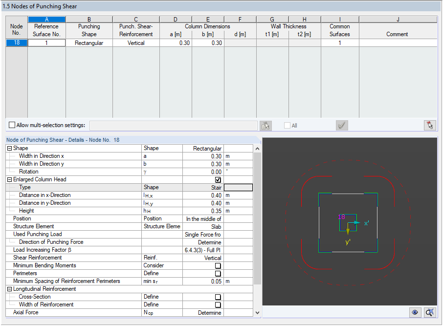Click the Reference Surface No. value 1 cell
Viewport: 443px width, 326px height.
[46, 43]
